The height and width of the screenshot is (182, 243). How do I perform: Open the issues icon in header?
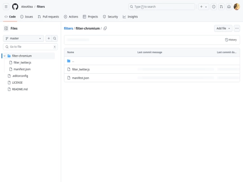214,7
